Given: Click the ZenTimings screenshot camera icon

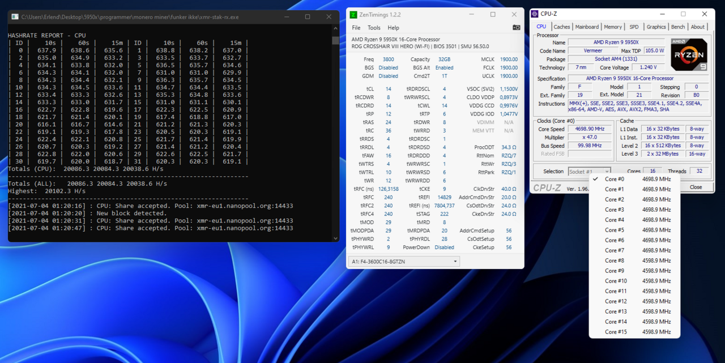Looking at the screenshot, I should click(x=516, y=27).
